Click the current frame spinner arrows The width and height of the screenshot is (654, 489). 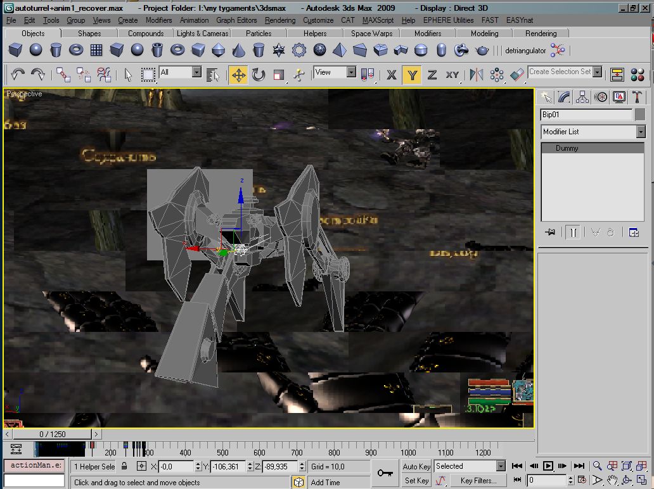point(570,480)
